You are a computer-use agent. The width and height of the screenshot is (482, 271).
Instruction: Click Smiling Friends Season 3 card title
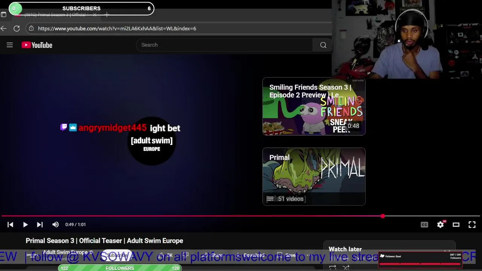click(x=310, y=91)
